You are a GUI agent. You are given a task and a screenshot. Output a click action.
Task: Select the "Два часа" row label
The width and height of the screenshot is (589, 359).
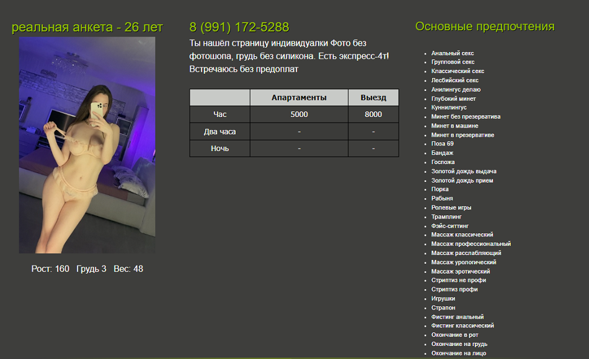click(219, 132)
